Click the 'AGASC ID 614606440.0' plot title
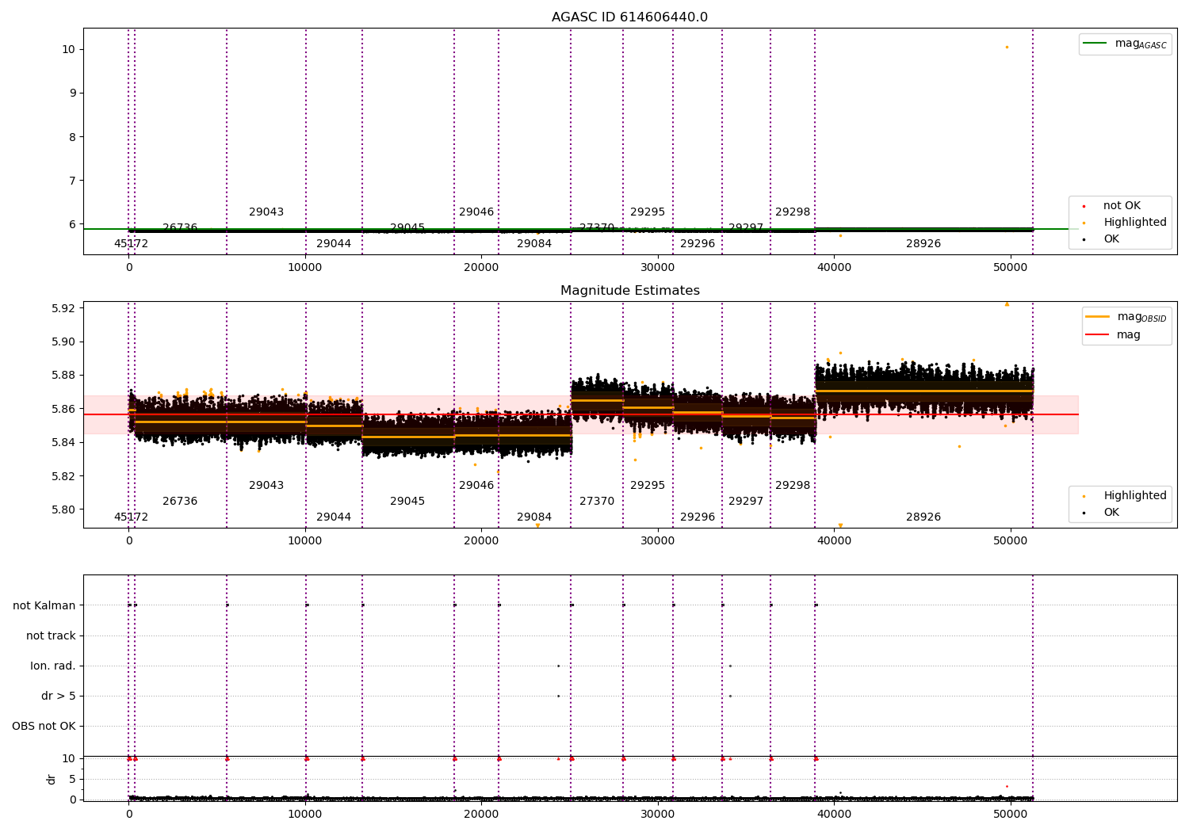 [629, 17]
